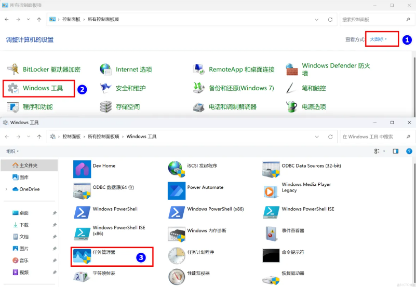Image resolution: width=416 pixels, height=287 pixels.
Task: Open the BitLocker 驱动器加密 link
Action: pos(44,70)
